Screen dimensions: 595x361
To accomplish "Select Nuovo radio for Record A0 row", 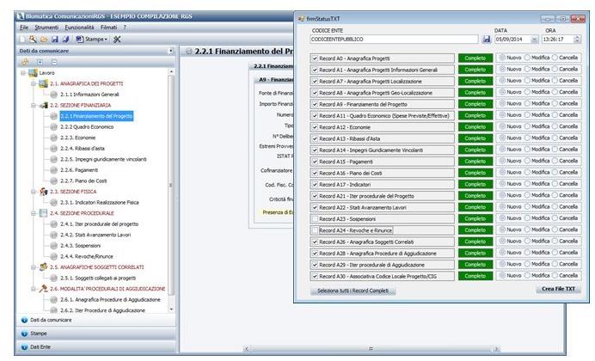I will pos(503,58).
